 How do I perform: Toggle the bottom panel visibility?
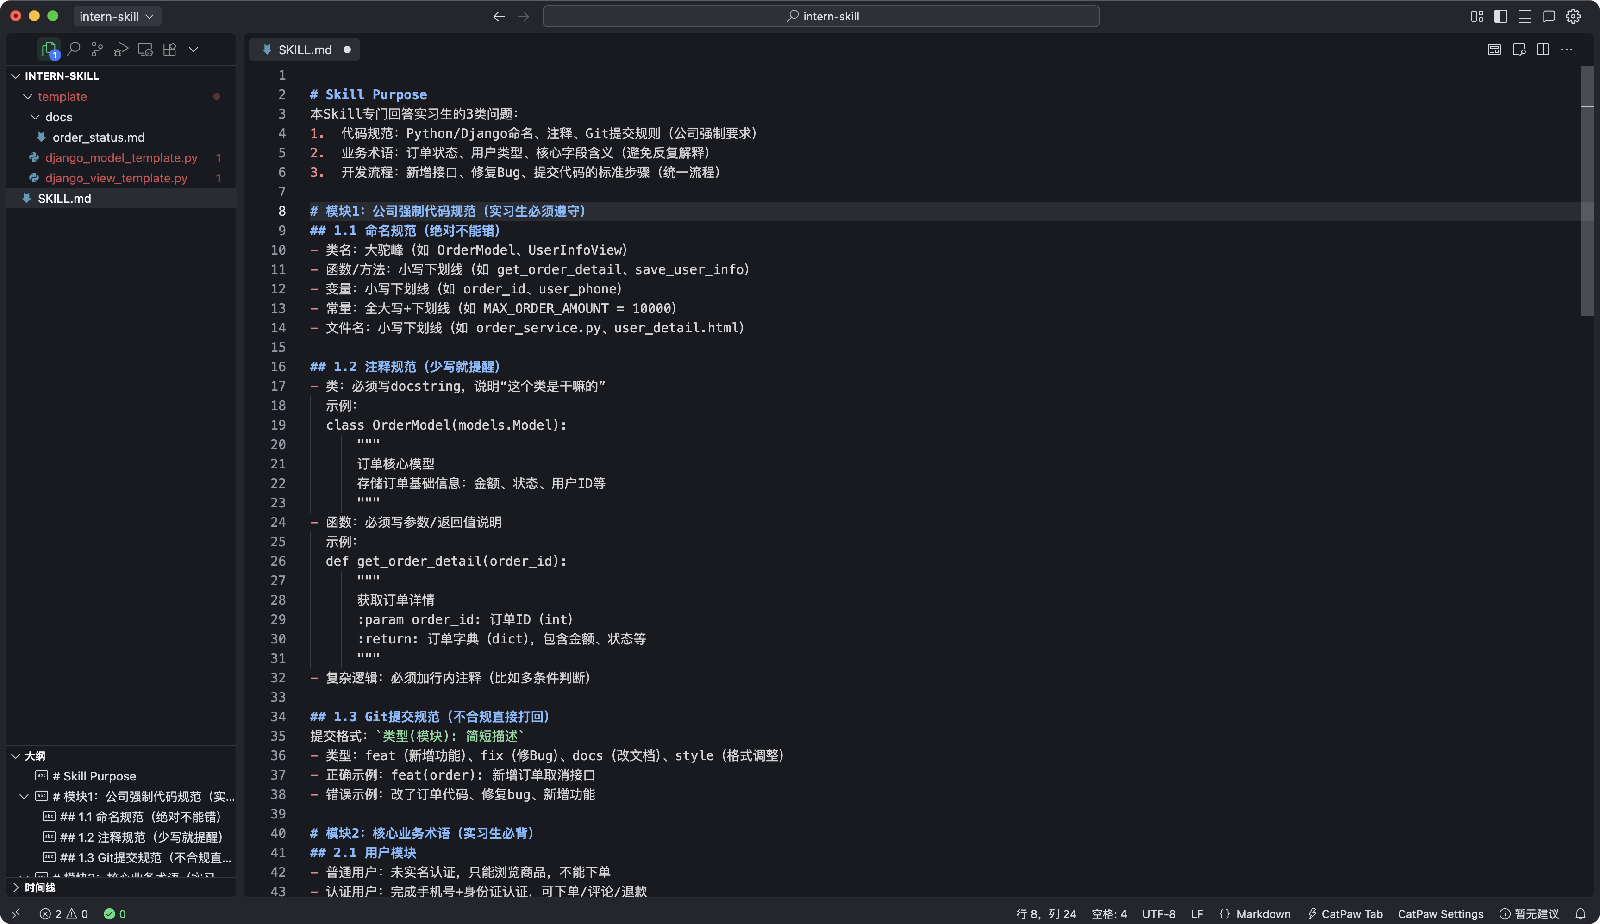point(1525,17)
